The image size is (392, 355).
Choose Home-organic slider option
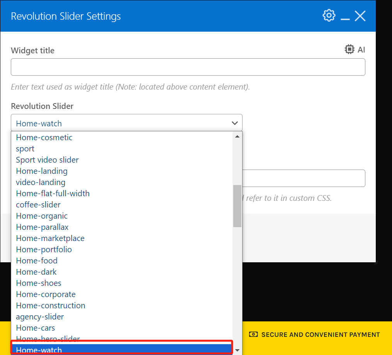pyautogui.click(x=42, y=216)
